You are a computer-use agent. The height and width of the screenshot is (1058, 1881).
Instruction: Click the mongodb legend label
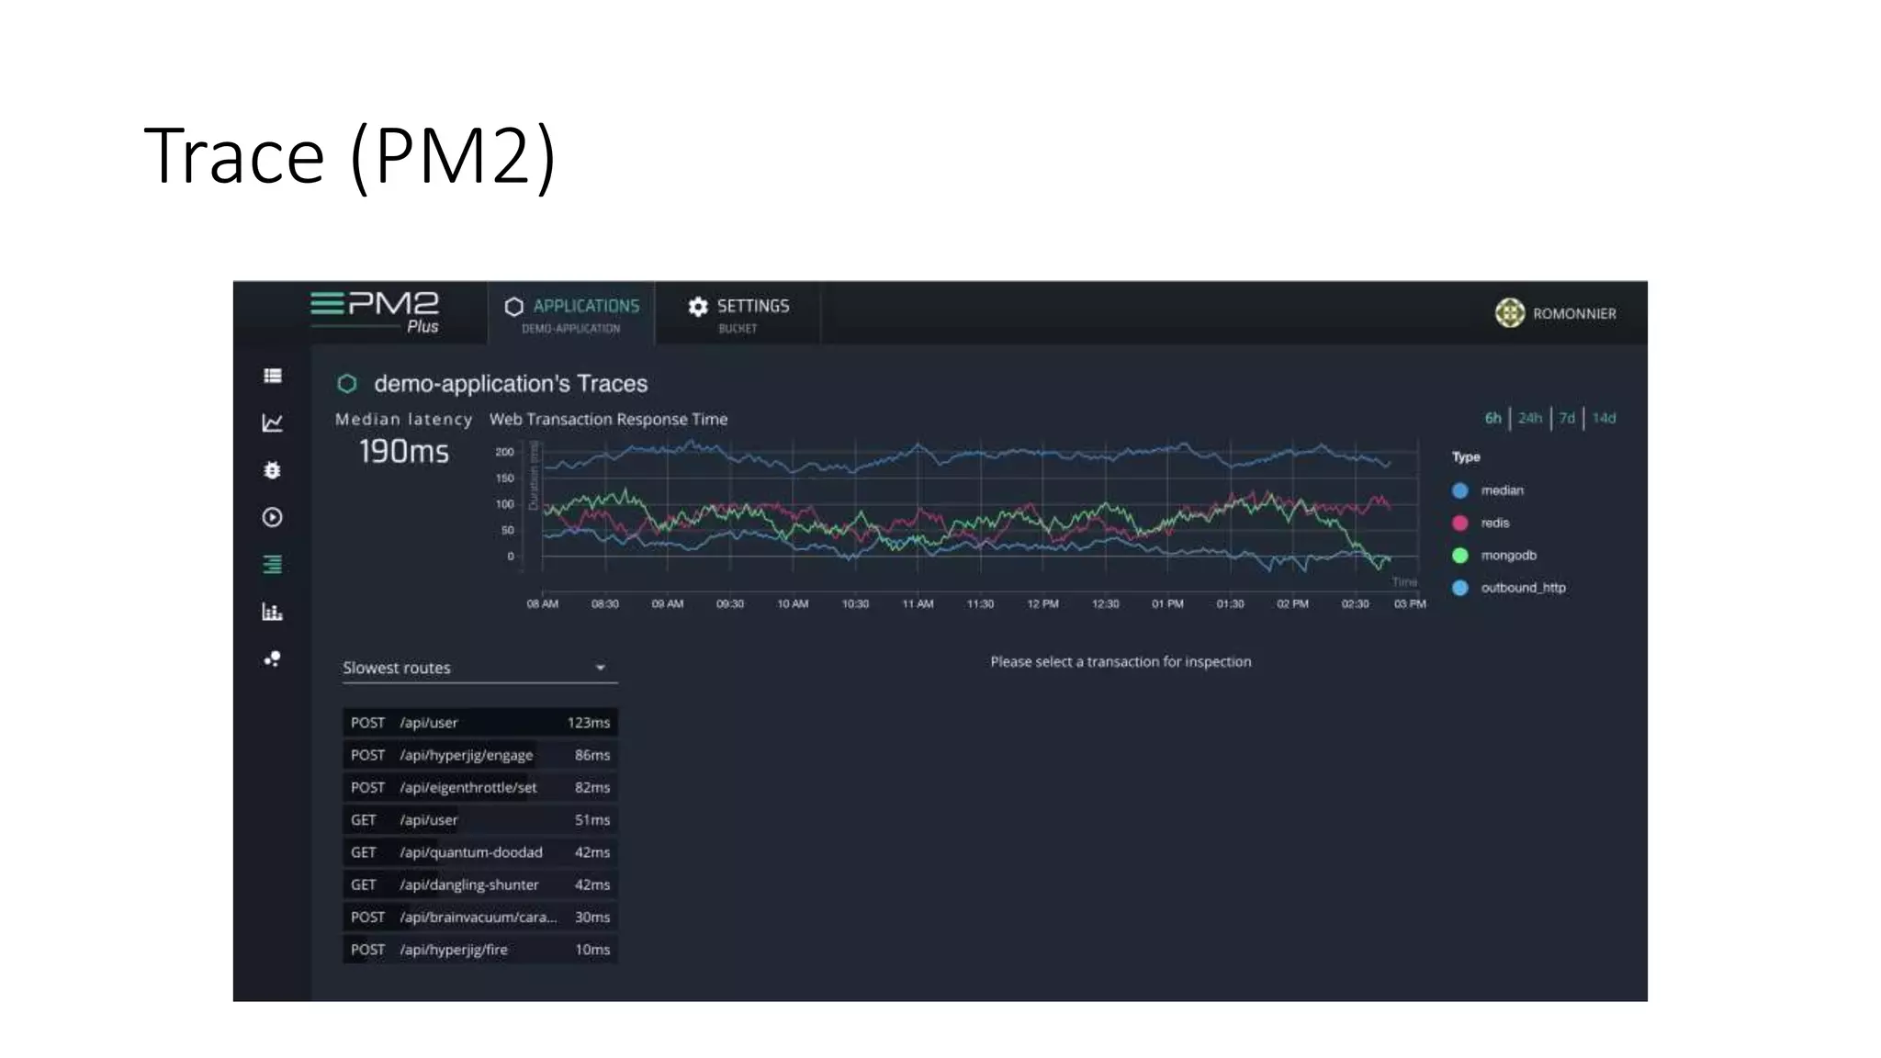[1508, 555]
